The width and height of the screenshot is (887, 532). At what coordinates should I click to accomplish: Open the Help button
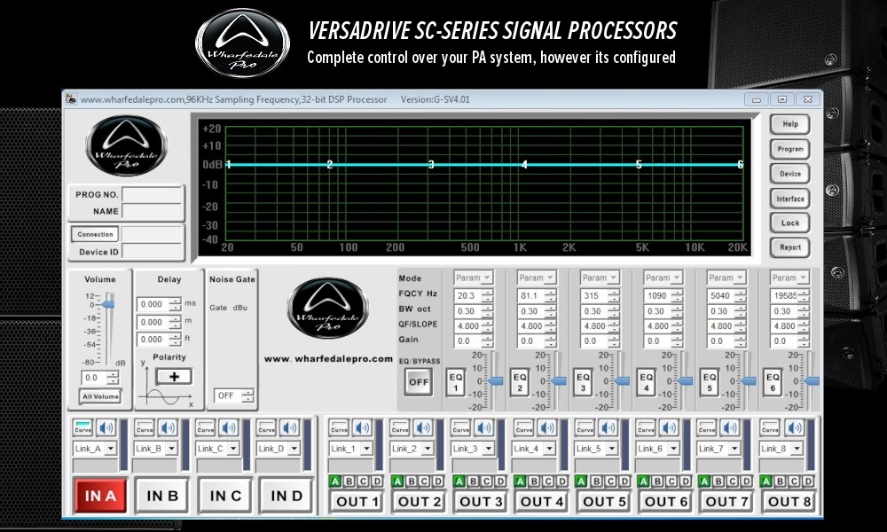tap(789, 124)
